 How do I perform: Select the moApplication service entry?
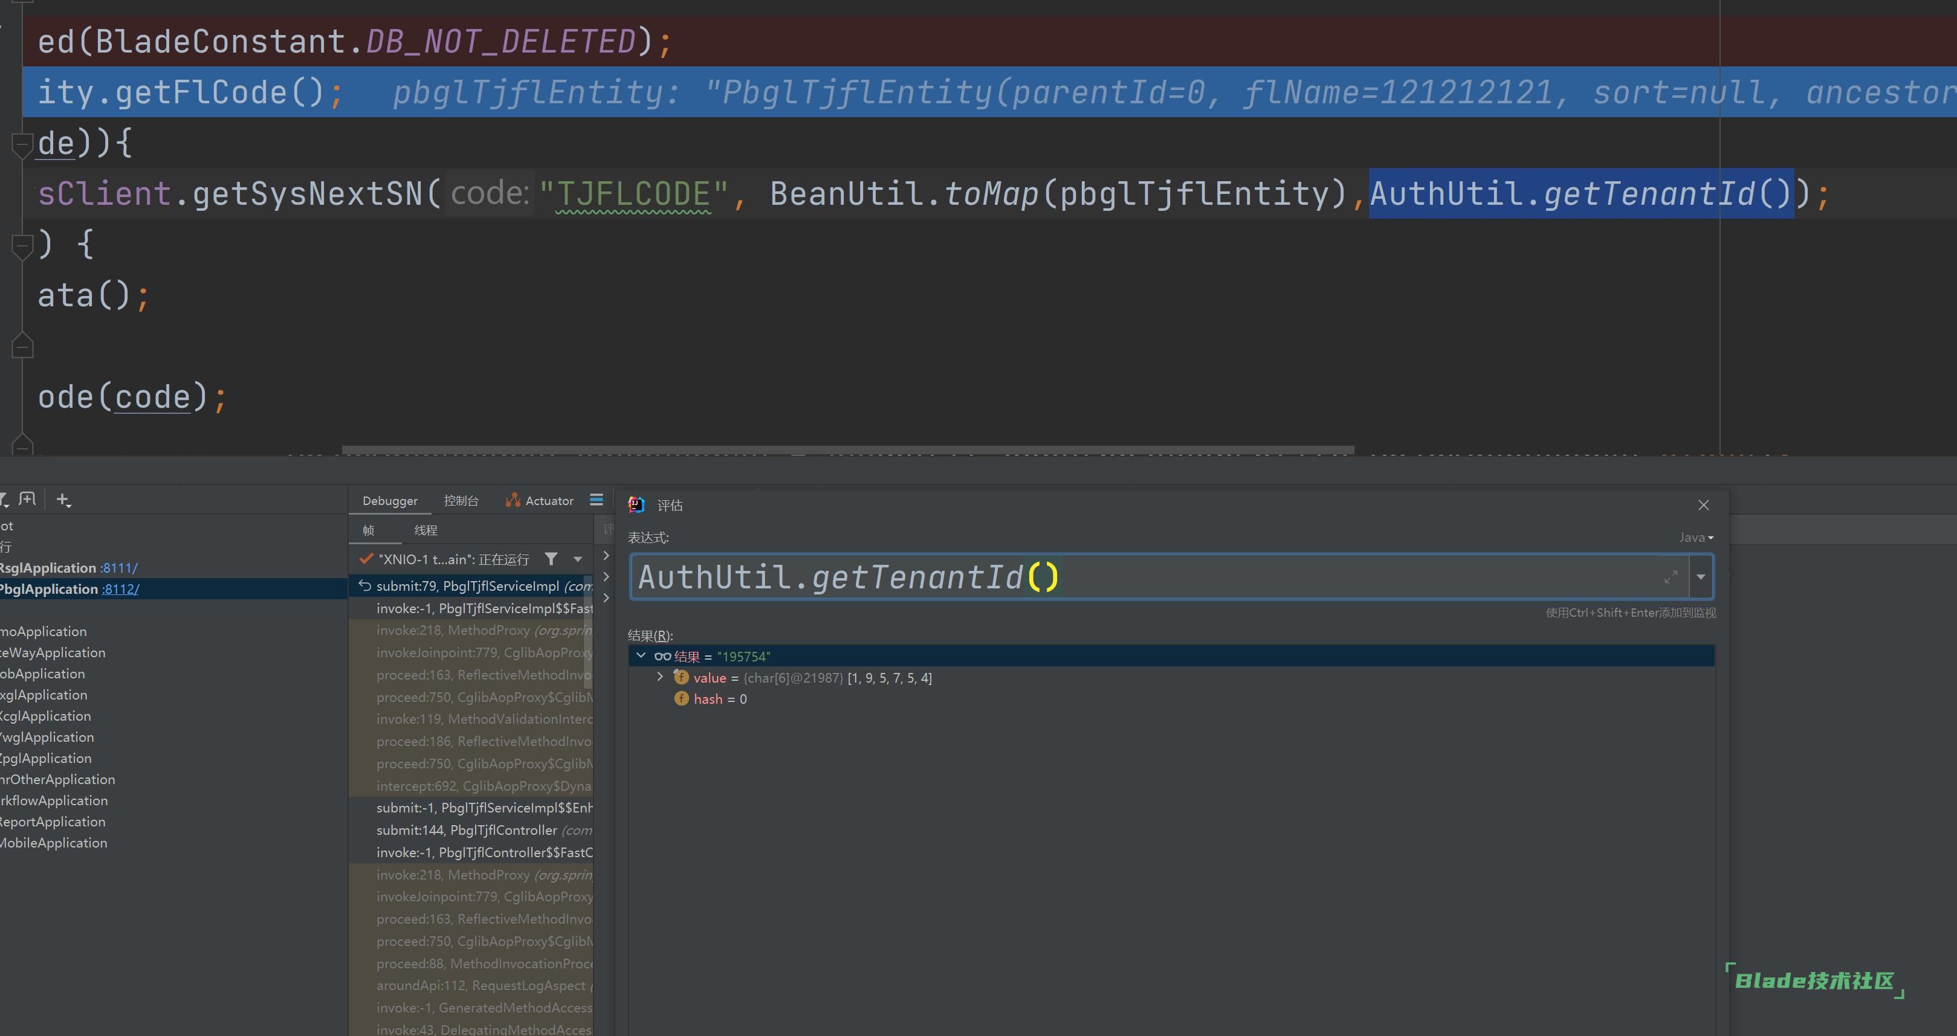tap(44, 631)
